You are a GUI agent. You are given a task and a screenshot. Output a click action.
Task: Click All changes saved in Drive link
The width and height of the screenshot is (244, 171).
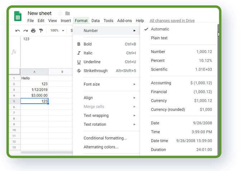172,20
